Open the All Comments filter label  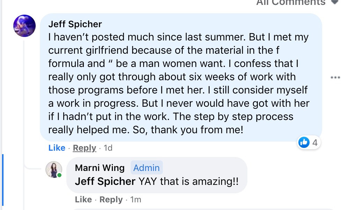coord(291,2)
